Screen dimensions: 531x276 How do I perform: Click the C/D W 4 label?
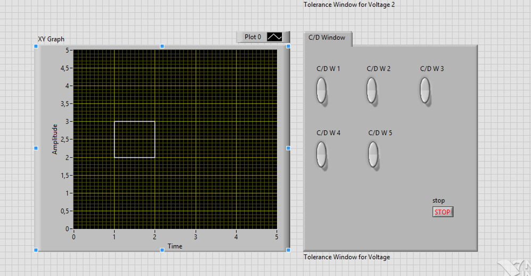pos(328,133)
